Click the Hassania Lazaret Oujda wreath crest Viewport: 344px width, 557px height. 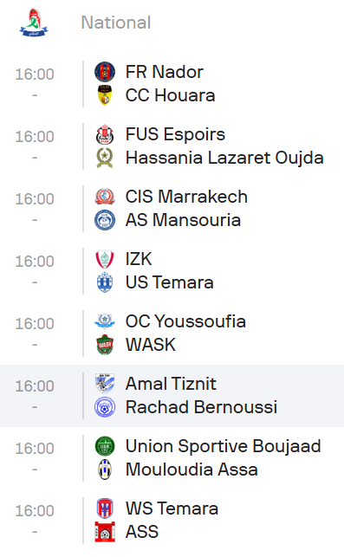coord(105,158)
